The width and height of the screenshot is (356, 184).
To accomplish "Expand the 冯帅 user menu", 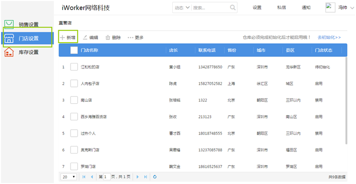I will point(346,8).
